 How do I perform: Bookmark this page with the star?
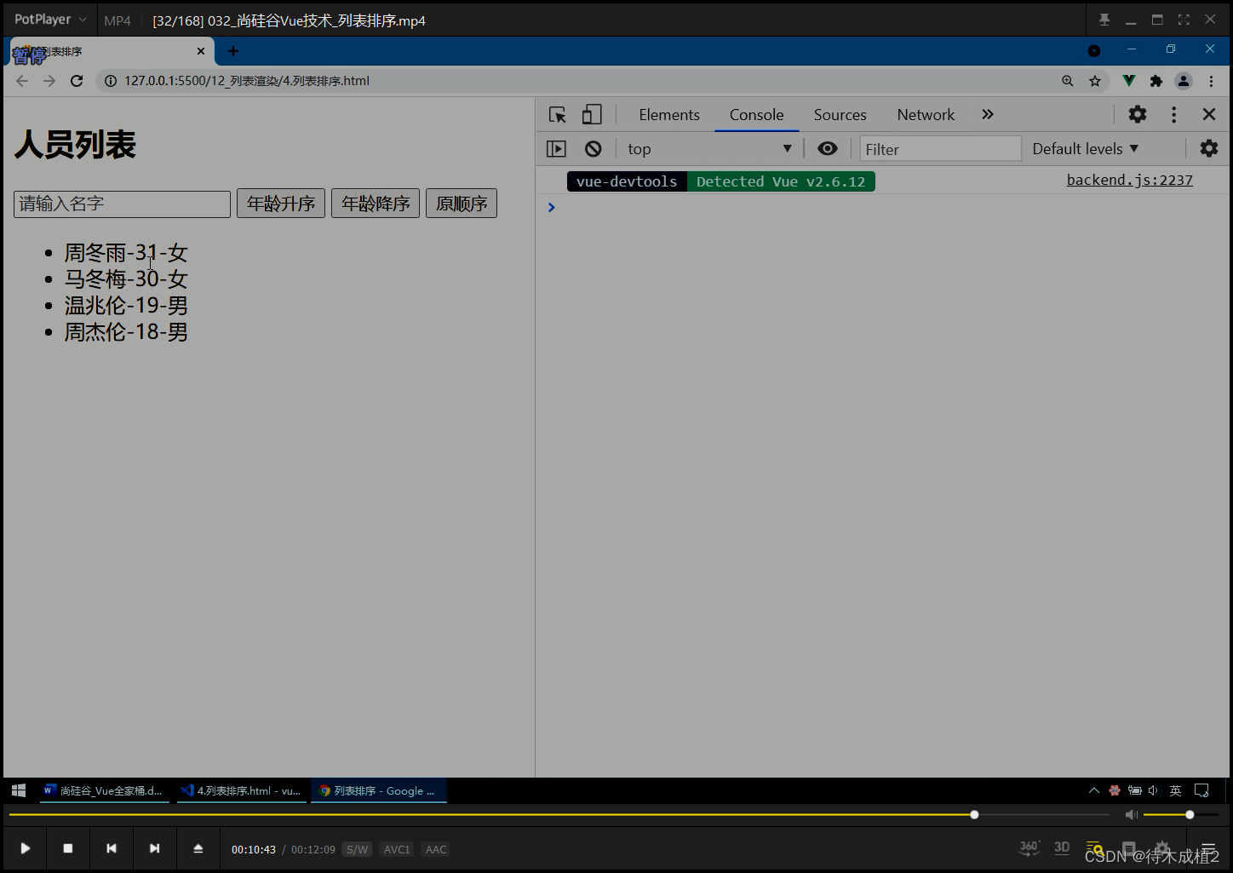pyautogui.click(x=1095, y=81)
